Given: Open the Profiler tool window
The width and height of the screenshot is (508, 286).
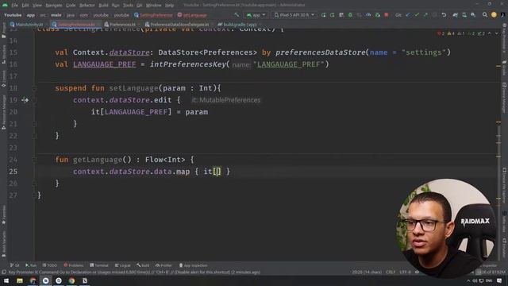Looking at the screenshot, I should pos(163,265).
